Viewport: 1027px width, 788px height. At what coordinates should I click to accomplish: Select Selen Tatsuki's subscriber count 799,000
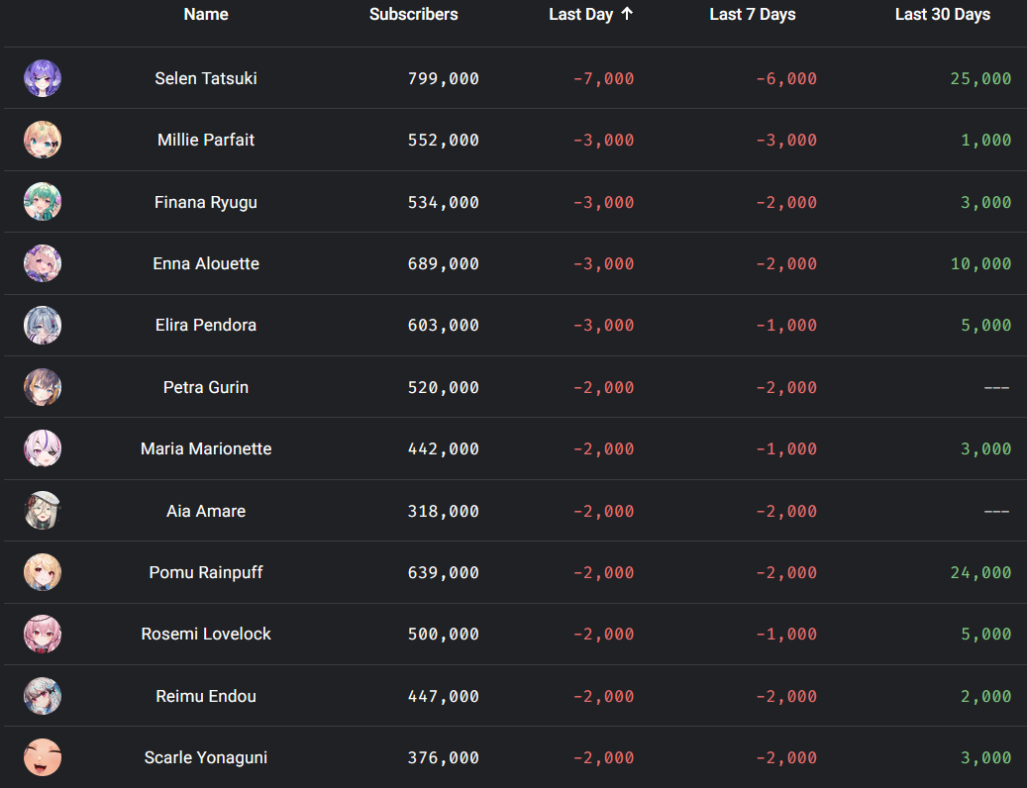click(x=443, y=78)
